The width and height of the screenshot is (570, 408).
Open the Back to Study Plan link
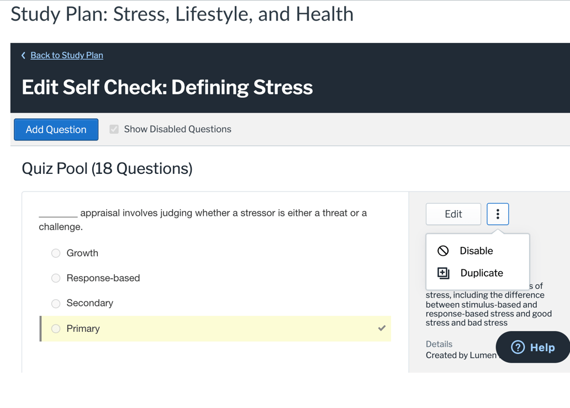coord(66,55)
